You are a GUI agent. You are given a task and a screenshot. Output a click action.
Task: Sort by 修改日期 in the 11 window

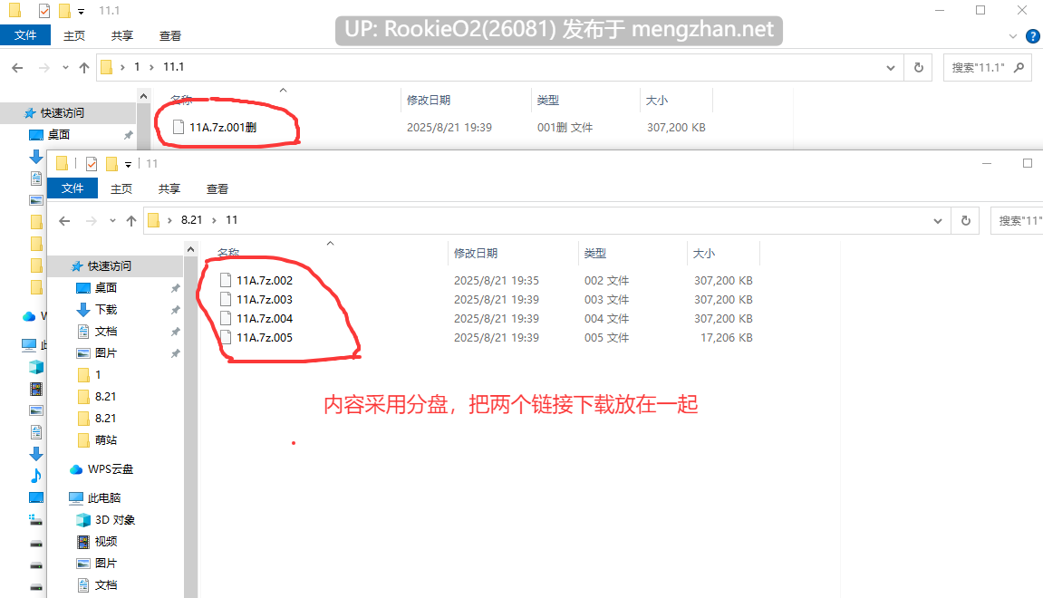click(476, 254)
